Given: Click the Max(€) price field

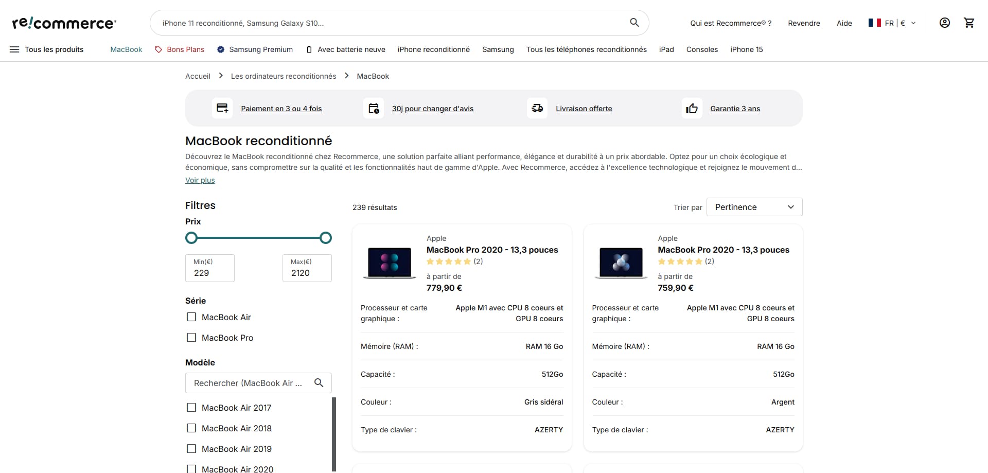Looking at the screenshot, I should 307,268.
